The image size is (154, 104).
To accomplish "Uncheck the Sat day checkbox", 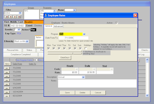I will pyautogui.click(x=75, y=48).
